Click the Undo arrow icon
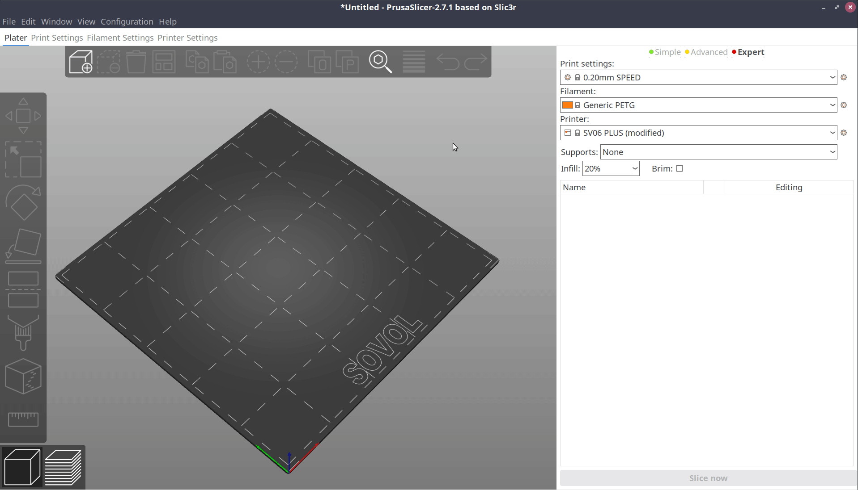The height and width of the screenshot is (490, 858). point(447,62)
